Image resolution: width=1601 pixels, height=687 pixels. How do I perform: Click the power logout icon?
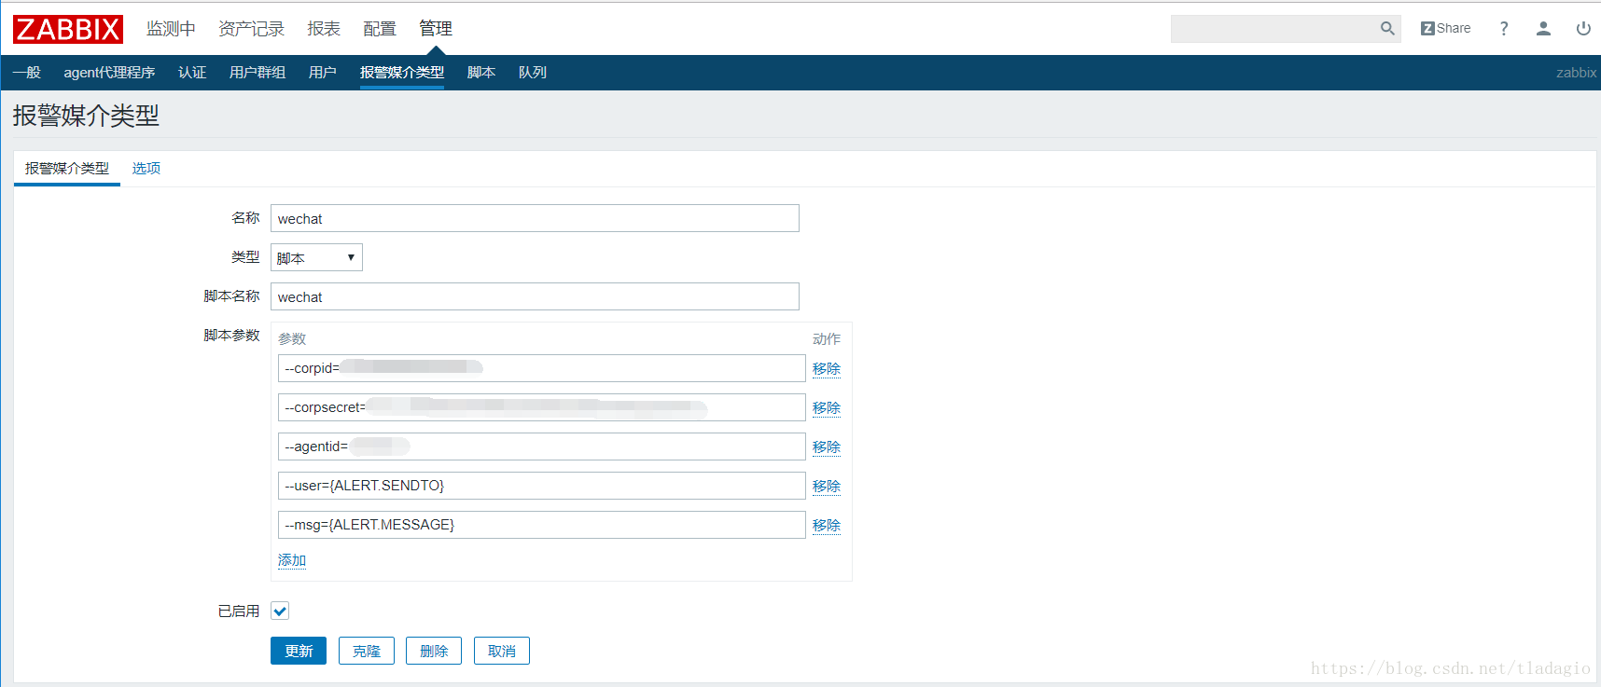click(x=1583, y=29)
